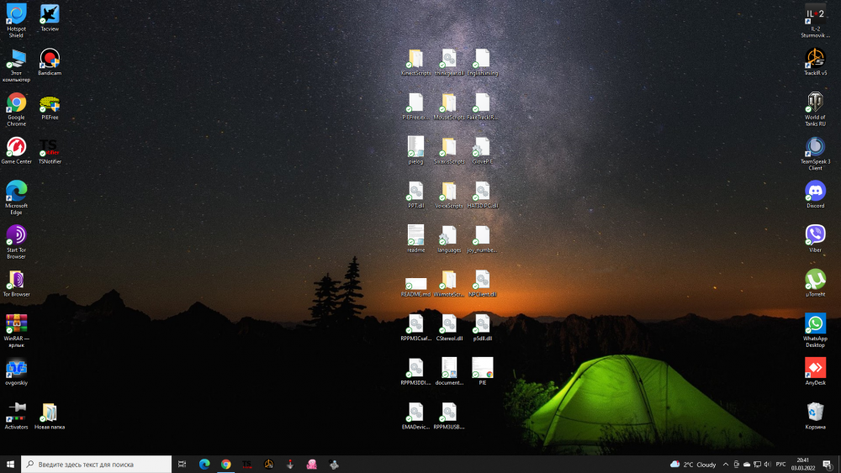Open the notification center in the taskbar
Viewport: 841px width, 473px height.
[x=828, y=465]
